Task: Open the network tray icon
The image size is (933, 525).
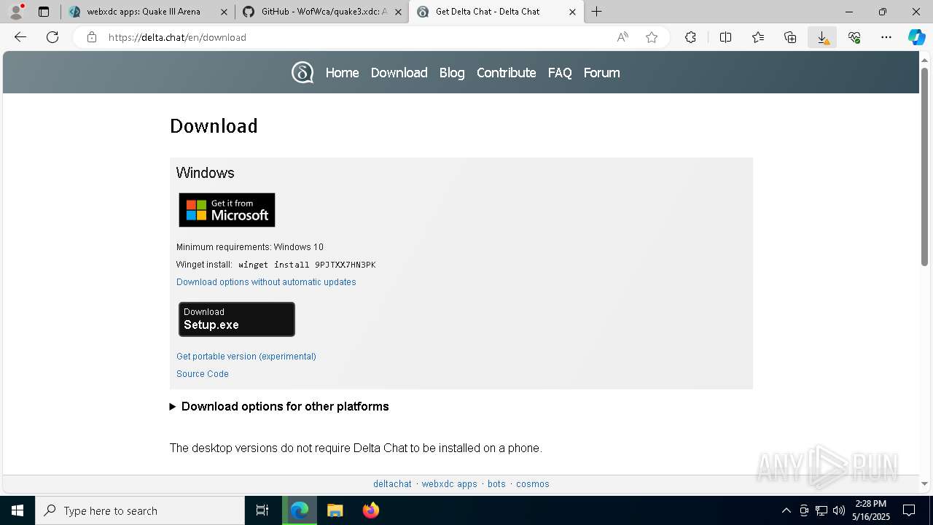Action: pyautogui.click(x=821, y=510)
